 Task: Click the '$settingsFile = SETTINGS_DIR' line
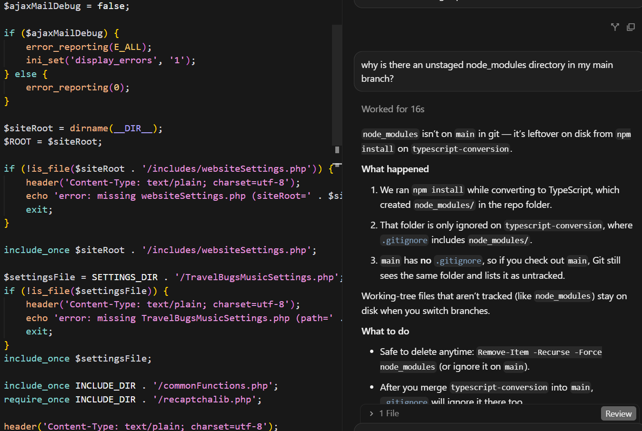[173, 277]
